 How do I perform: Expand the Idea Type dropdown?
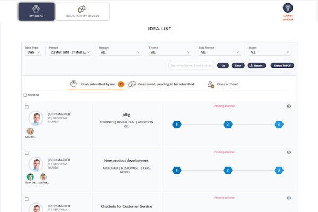[x=33, y=52]
